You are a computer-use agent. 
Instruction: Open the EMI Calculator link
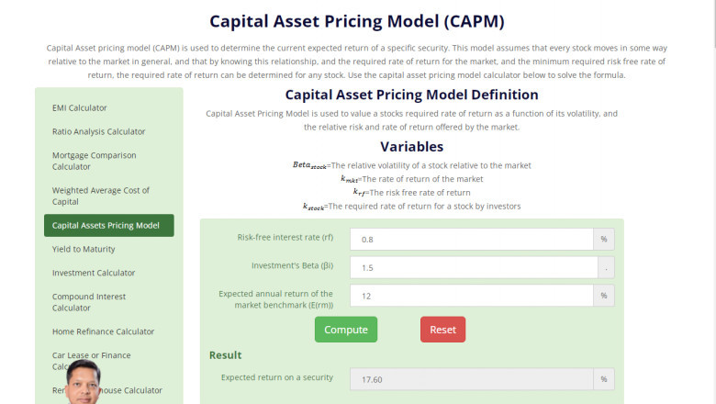[80, 107]
